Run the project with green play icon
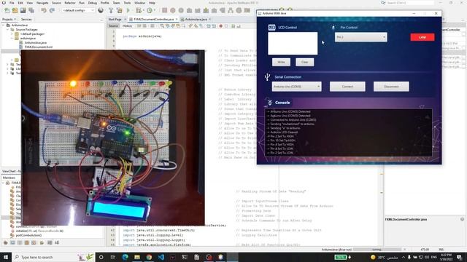Screen dimensions: 467x262 pyautogui.click(x=128, y=10)
